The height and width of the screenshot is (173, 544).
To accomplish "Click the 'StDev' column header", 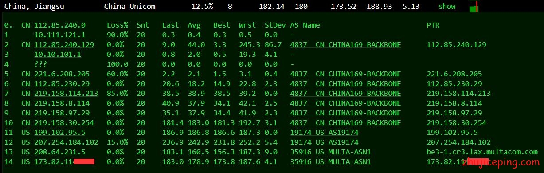I will pos(275,25).
